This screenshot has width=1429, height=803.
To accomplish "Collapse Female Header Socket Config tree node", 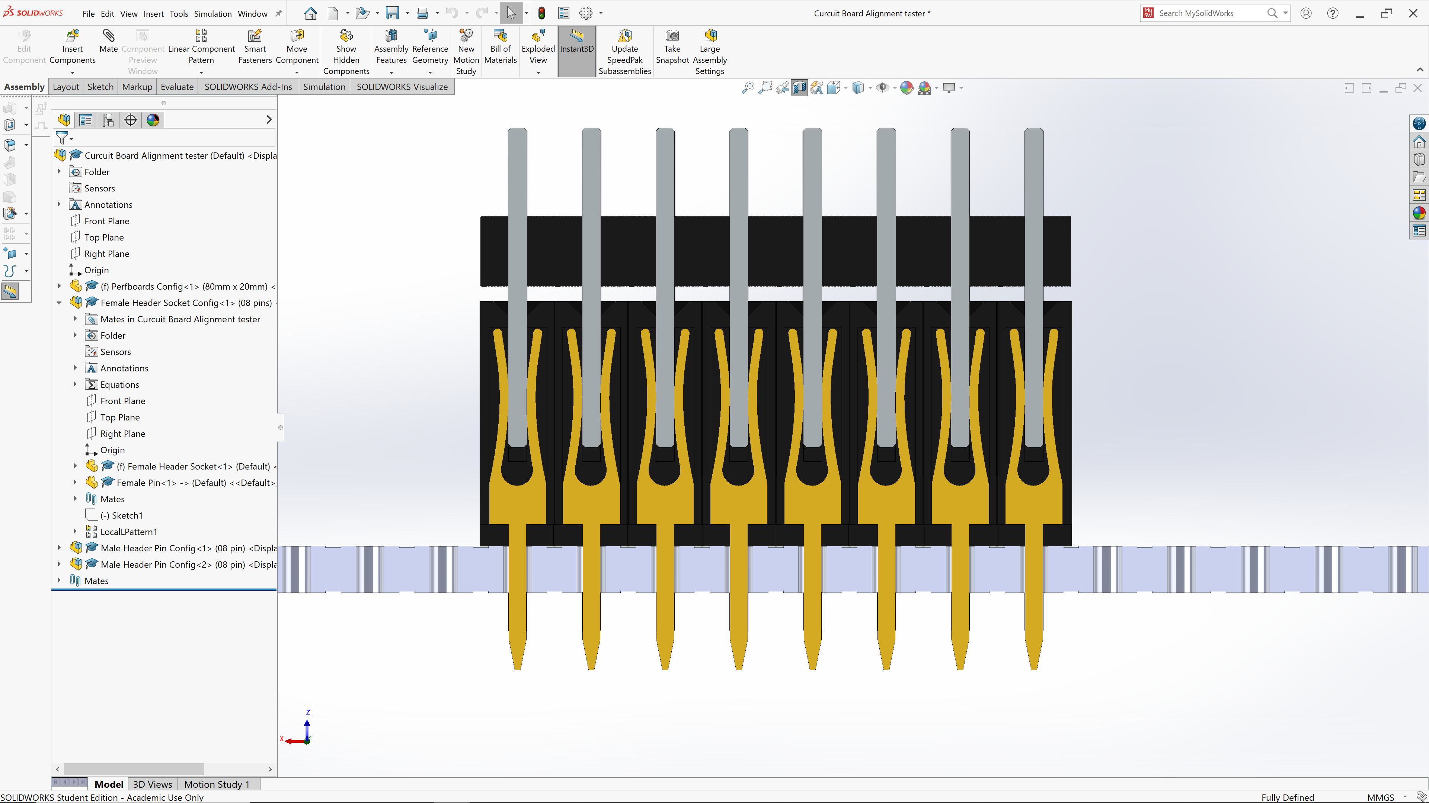I will pyautogui.click(x=60, y=303).
